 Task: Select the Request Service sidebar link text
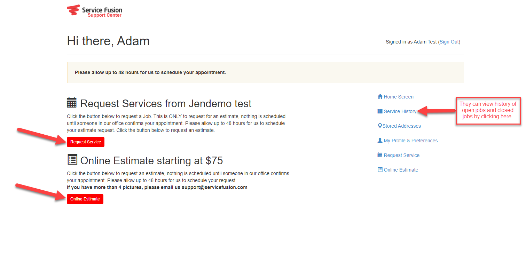(401, 155)
